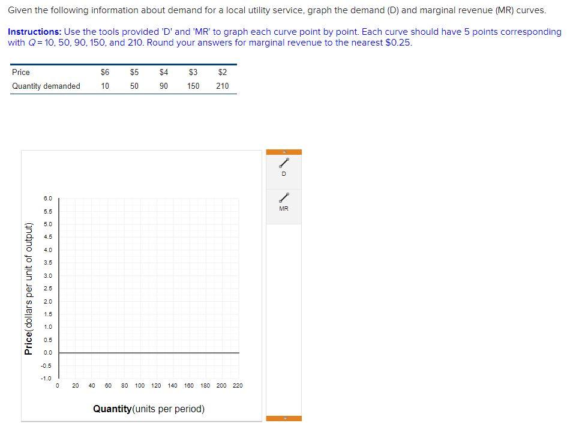
Task: Click quantity demanded value 50
Action: (134, 86)
